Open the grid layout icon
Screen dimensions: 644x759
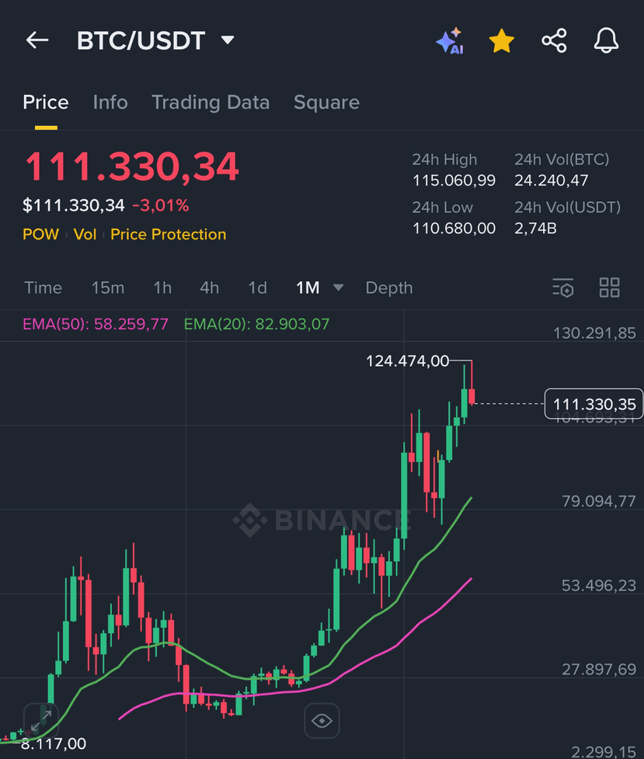(x=610, y=287)
